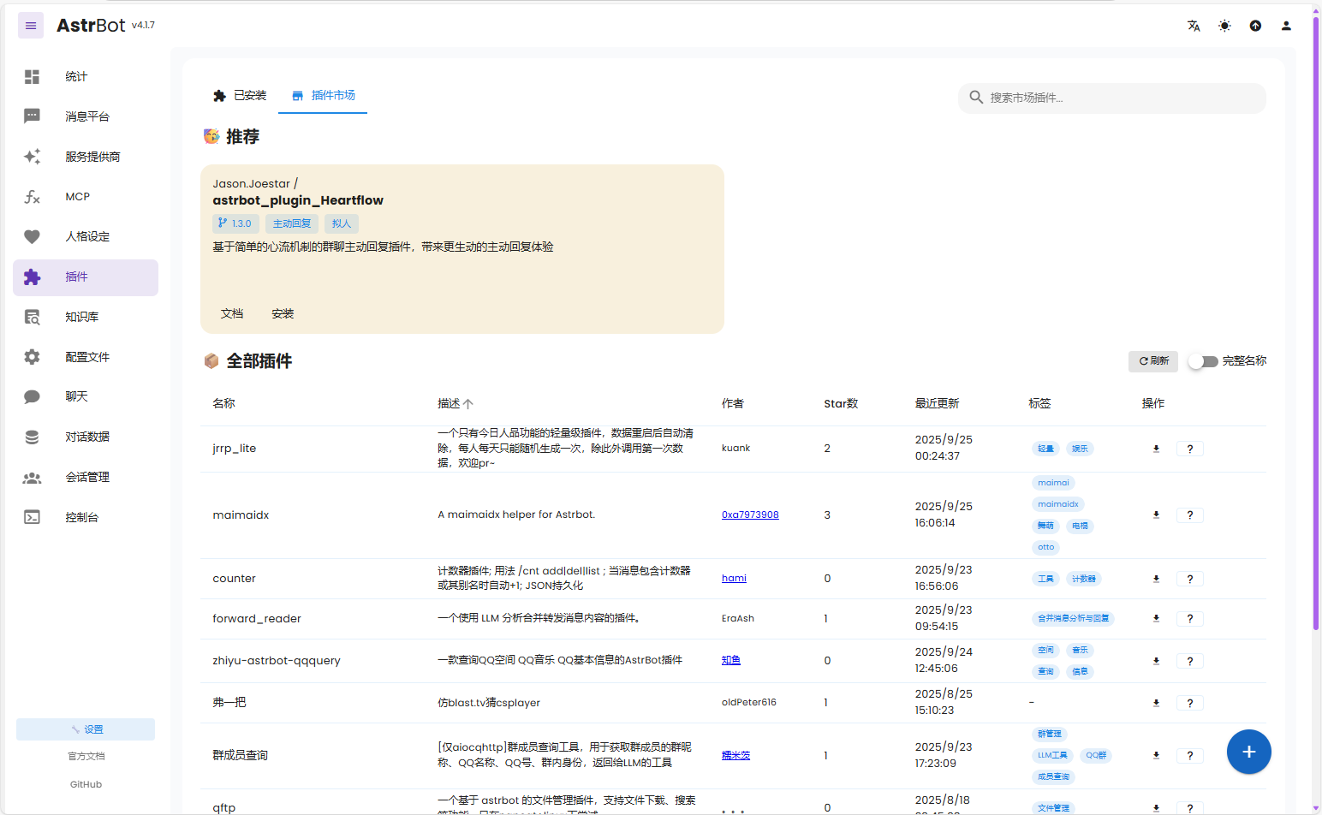Click the help ? button for maimaidx
The image size is (1322, 815).
click(x=1190, y=515)
